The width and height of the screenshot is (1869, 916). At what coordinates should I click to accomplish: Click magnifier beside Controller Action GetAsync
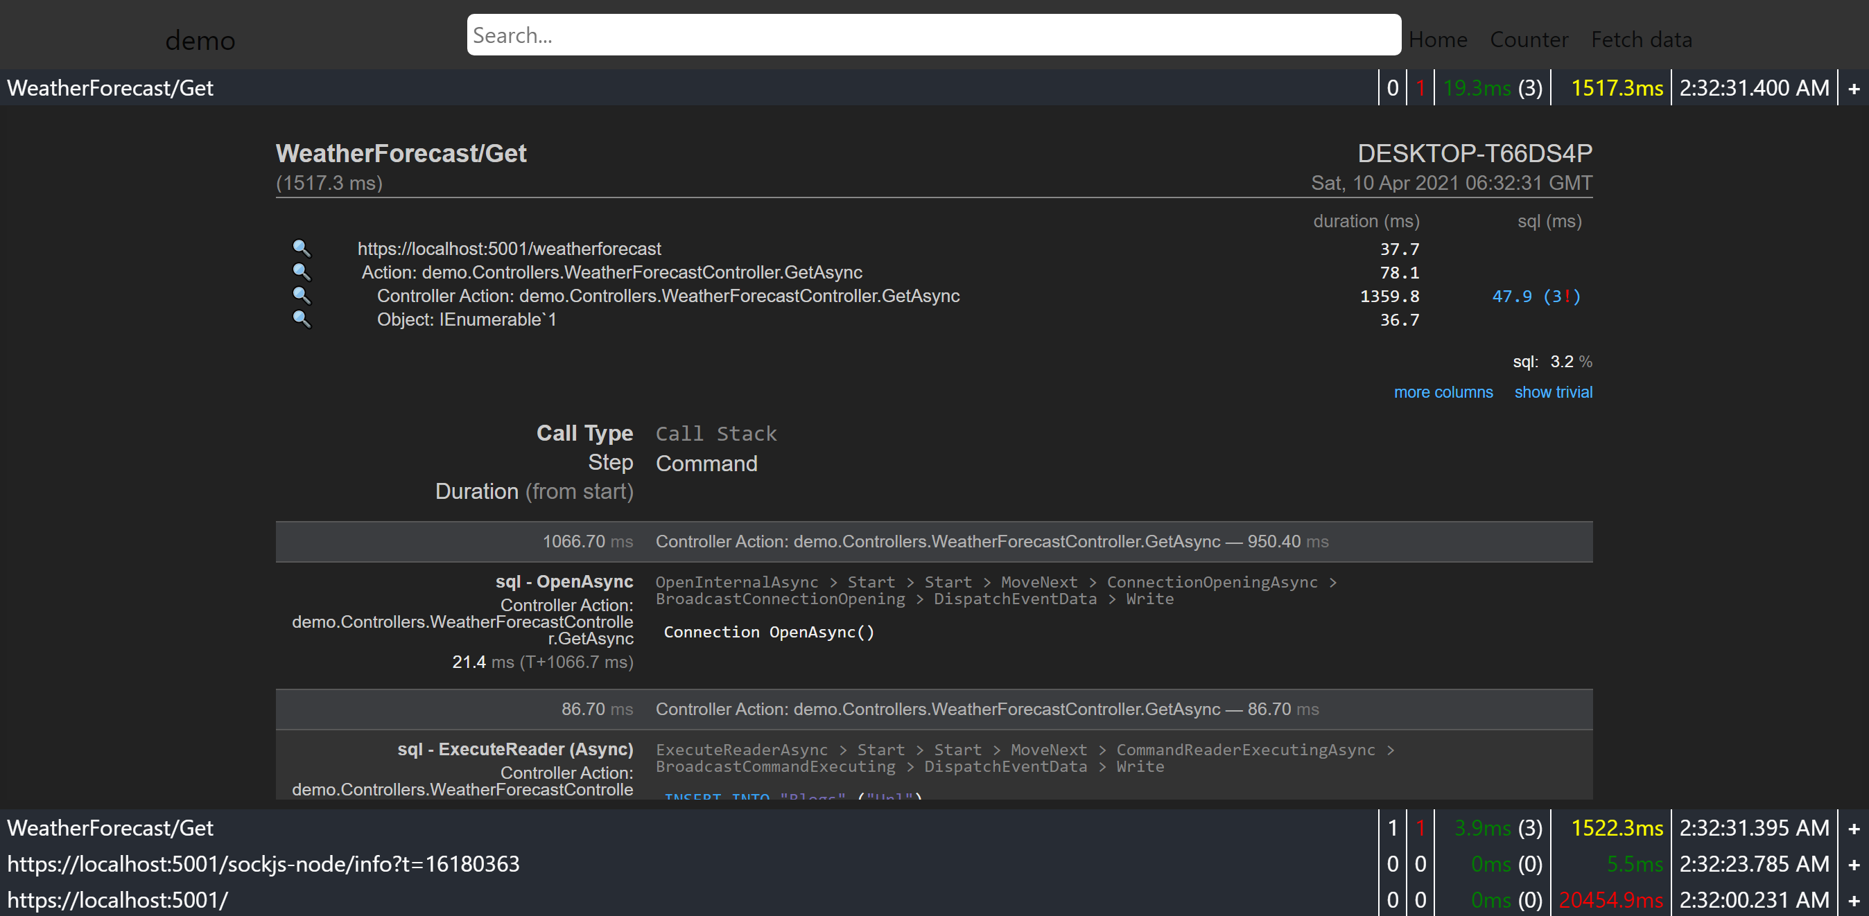(302, 295)
